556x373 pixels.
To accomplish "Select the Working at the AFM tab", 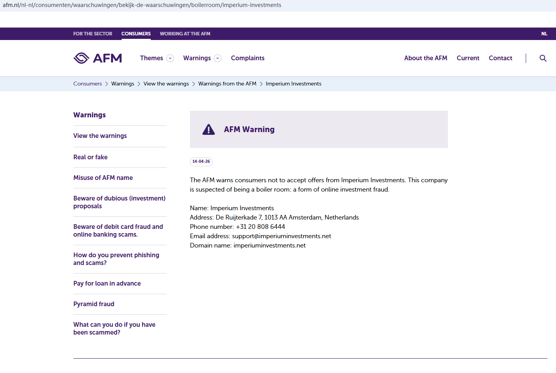I will 185,34.
